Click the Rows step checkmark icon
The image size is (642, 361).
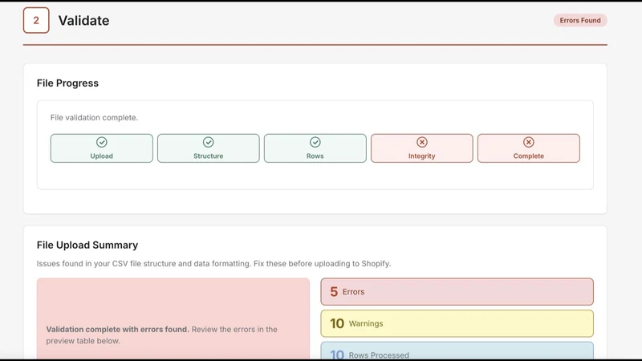click(315, 142)
